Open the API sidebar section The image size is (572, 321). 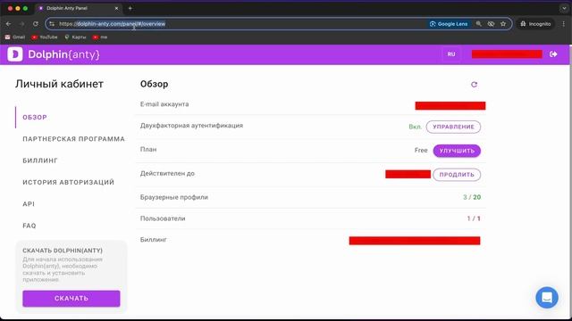(x=29, y=204)
